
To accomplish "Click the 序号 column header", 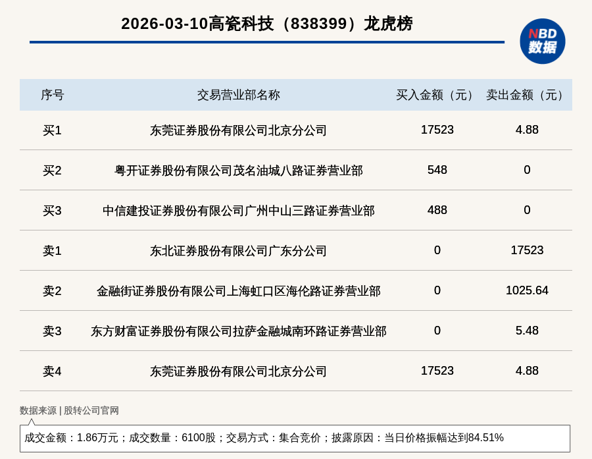I will tap(52, 95).
